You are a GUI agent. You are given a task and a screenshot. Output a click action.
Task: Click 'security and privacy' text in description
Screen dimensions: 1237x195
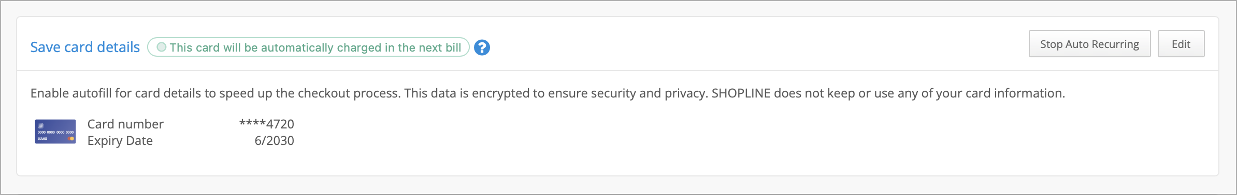pyautogui.click(x=650, y=93)
